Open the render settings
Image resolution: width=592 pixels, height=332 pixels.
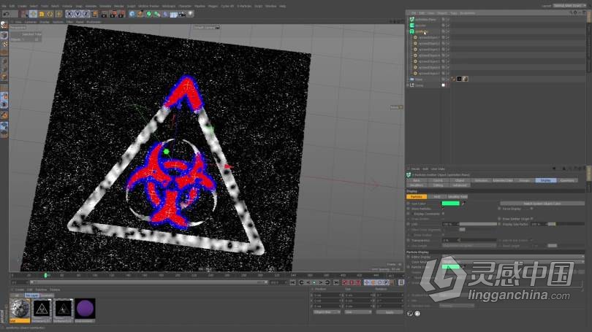[x=121, y=14]
